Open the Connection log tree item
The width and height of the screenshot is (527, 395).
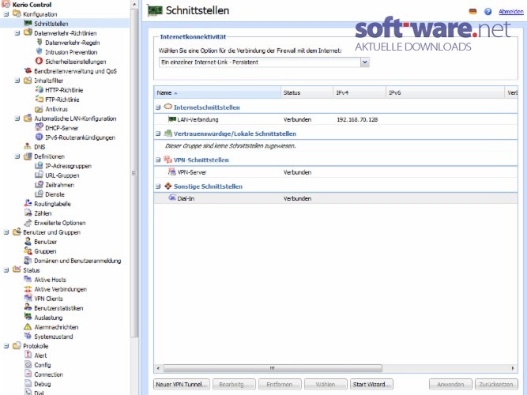click(48, 374)
